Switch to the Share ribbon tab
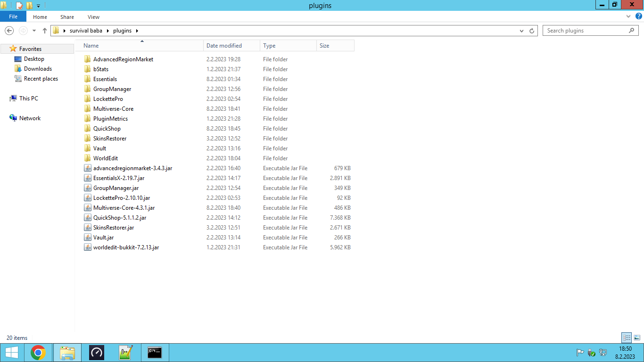This screenshot has height=362, width=644. [x=67, y=17]
